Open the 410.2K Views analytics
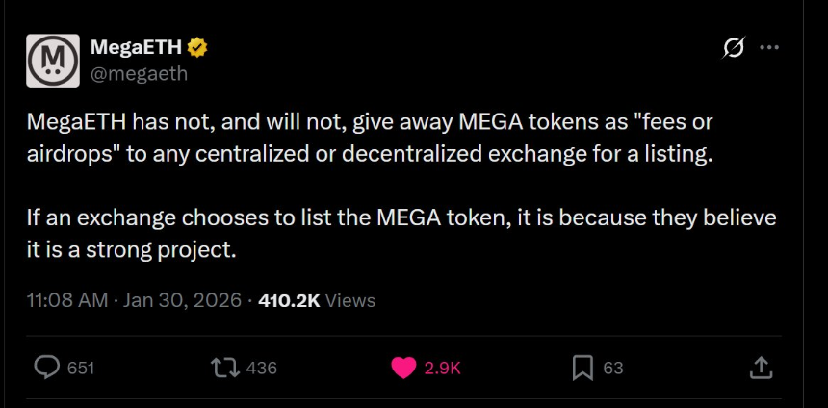Screen dimensions: 828x408 (316, 300)
